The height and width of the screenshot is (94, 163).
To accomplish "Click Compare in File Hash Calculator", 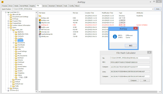I will click(x=133, y=80).
